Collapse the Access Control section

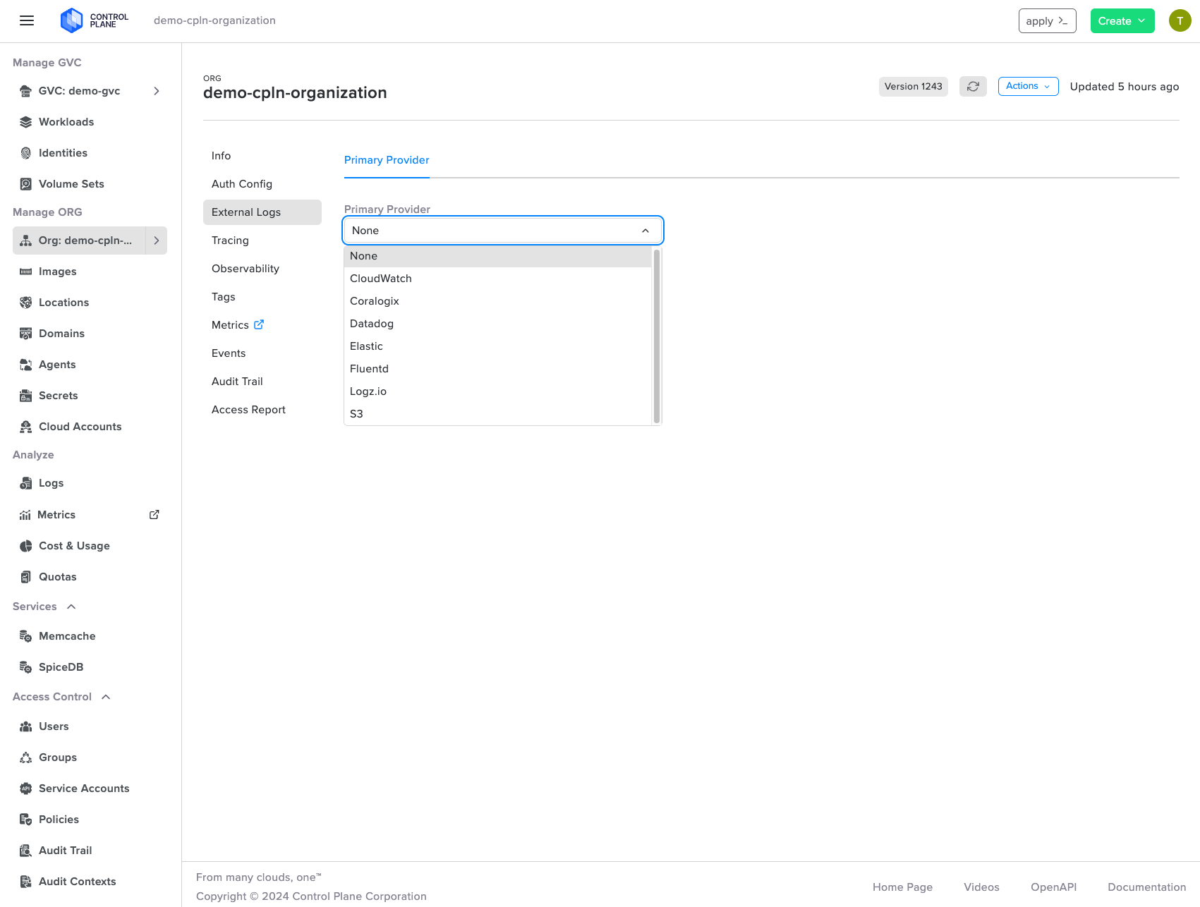point(106,697)
